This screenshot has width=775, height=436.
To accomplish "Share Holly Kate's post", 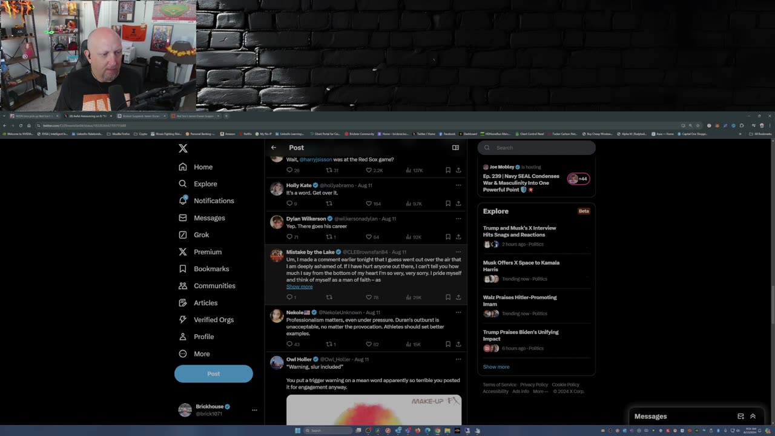I will [458, 203].
